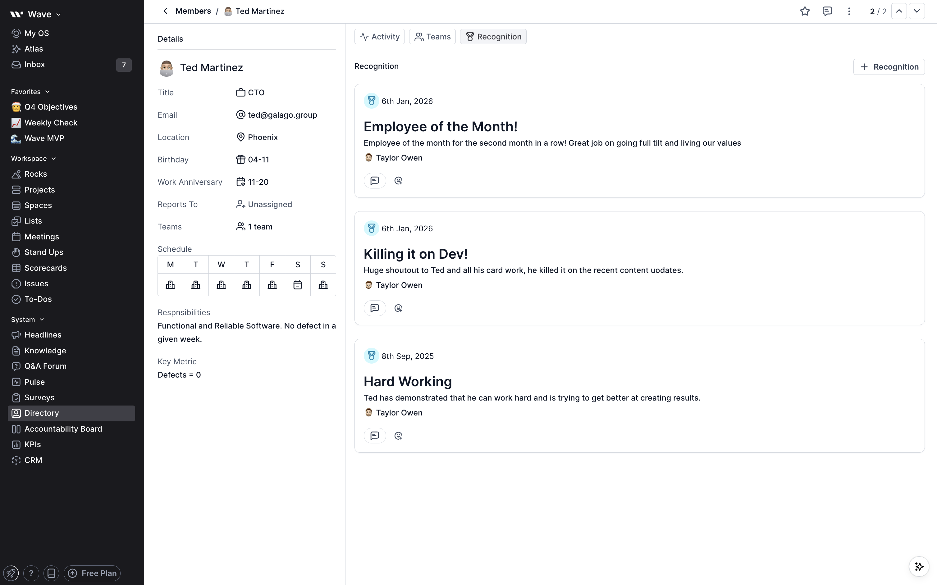Go to previous member with up arrow
Viewport: 937px width, 585px height.
coord(899,11)
